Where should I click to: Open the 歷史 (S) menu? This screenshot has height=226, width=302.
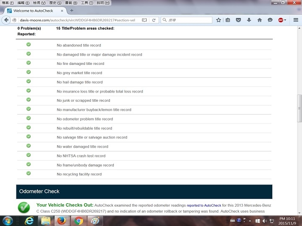[55, 3]
